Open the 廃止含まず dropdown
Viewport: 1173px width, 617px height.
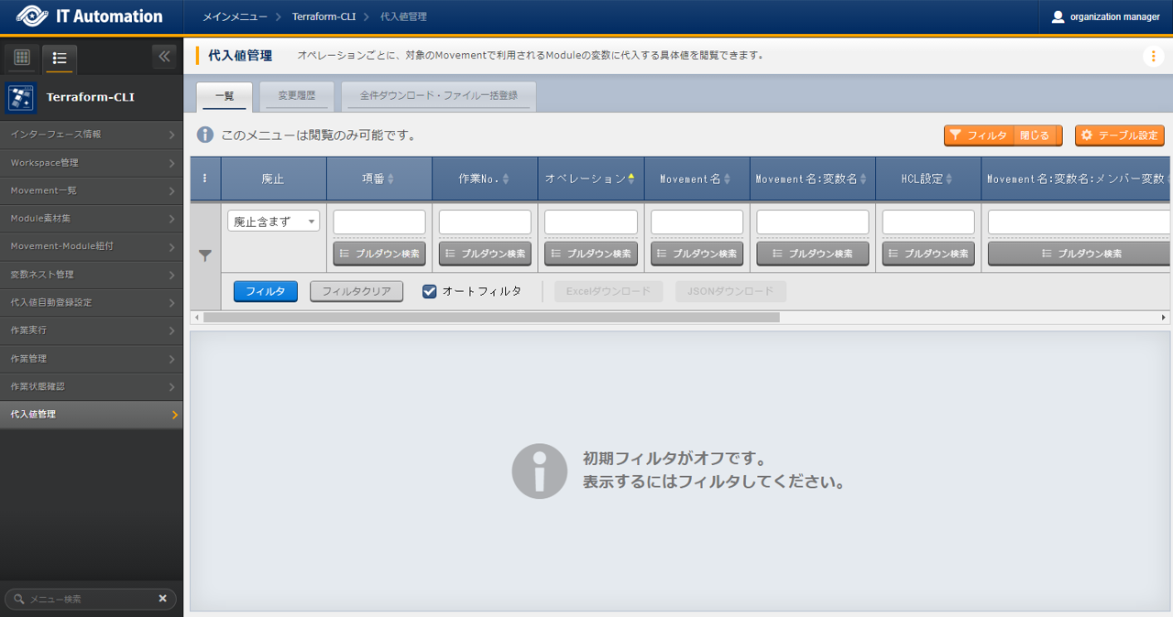pos(273,222)
